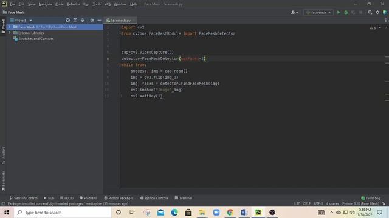Open the Project view selector dropdown

click(21, 20)
